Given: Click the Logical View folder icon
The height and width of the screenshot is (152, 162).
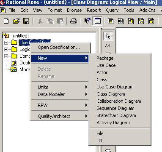Looking at the screenshot, I should (14, 49).
